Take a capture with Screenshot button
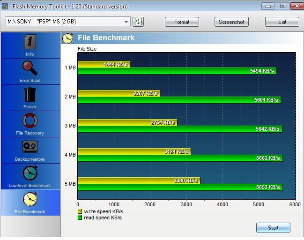Image resolution: width=304 pixels, height=240 pixels. point(231,22)
